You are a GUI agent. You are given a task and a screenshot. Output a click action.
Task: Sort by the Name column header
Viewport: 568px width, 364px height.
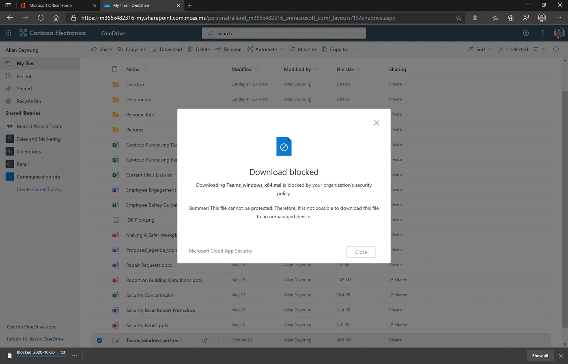point(136,70)
